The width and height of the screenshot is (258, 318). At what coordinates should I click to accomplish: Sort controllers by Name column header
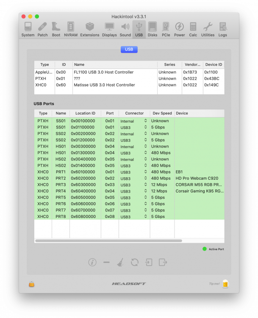[115, 64]
